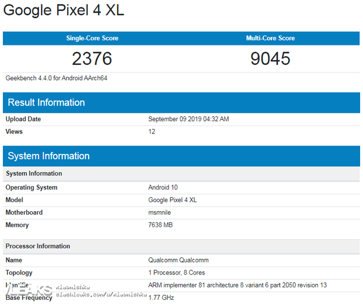Select the Multi-Core Score column header
363x305 pixels.
pyautogui.click(x=270, y=38)
